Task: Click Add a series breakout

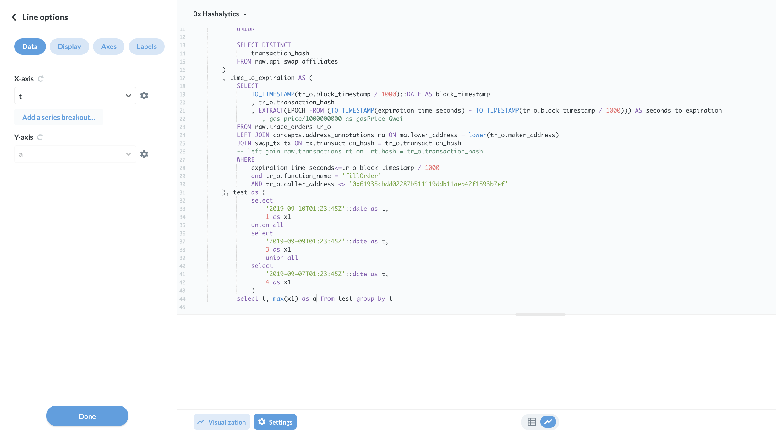Action: [58, 117]
